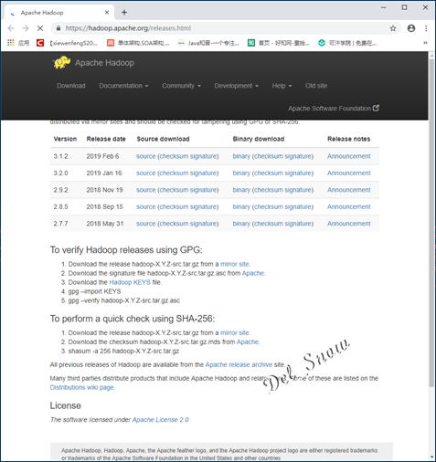Open Apache link in GPG signature step

pos(253,273)
